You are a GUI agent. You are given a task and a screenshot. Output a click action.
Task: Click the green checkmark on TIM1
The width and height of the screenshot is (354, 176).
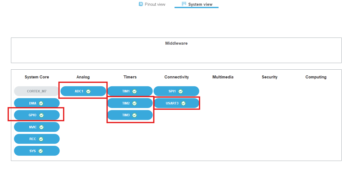pyautogui.click(x=134, y=91)
